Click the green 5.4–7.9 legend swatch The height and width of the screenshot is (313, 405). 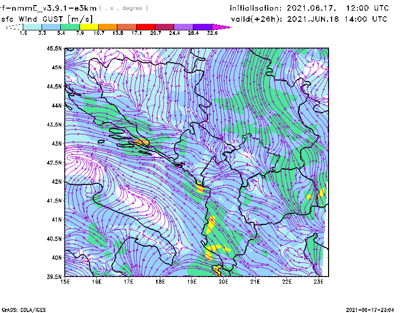[70, 27]
